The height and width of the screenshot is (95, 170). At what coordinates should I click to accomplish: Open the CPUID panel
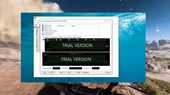point(79,72)
